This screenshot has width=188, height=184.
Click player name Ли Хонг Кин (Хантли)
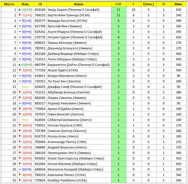coord(64,81)
